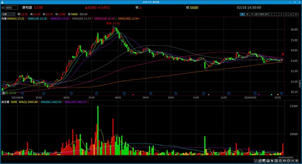
Task: Click the SMA(5) 13.21 legend label
Action: pyautogui.click(x=17, y=19)
